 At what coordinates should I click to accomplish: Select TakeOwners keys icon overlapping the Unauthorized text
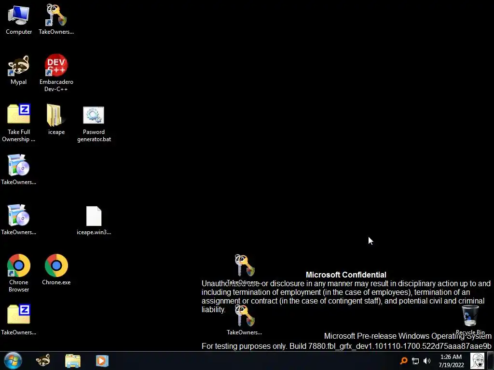pyautogui.click(x=245, y=270)
